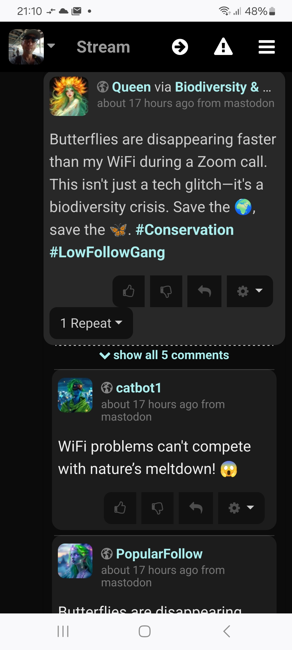This screenshot has width=292, height=650.
Task: Tap the warning triangle notifications icon
Action: pyautogui.click(x=223, y=47)
